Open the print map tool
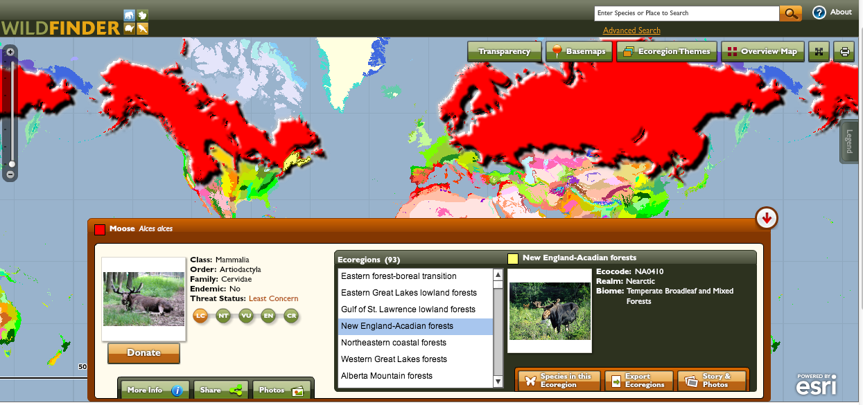863x405 pixels. (844, 51)
